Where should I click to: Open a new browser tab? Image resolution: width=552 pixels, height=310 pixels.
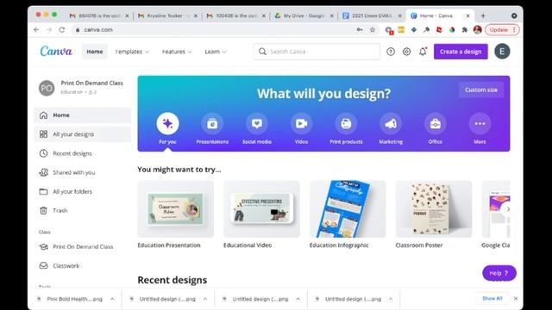(483, 15)
